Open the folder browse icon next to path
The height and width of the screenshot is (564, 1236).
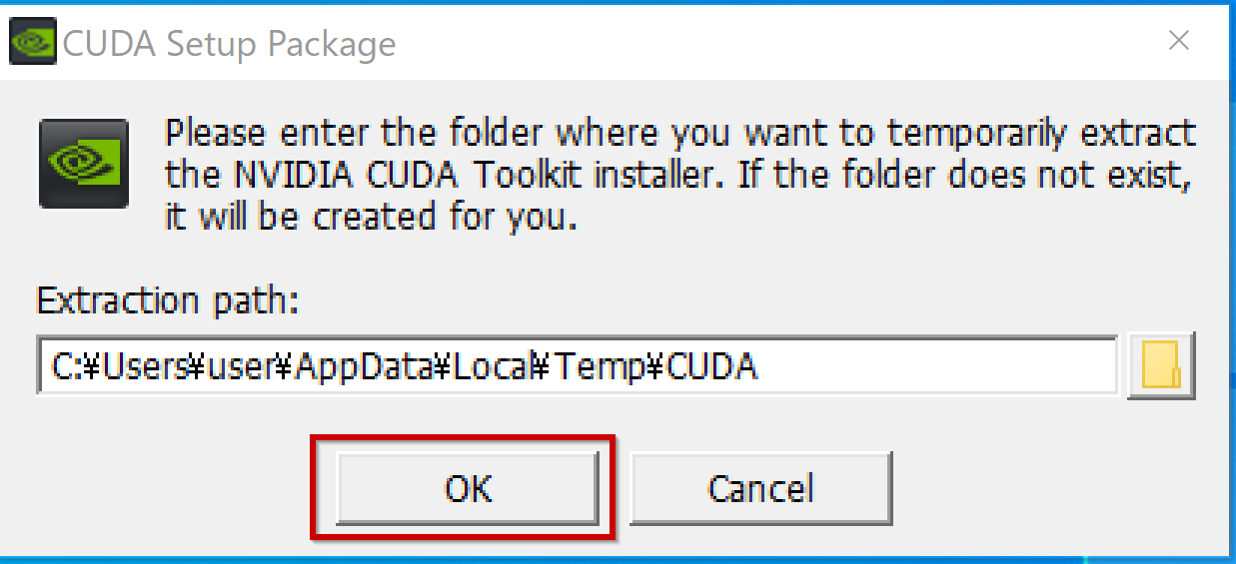tap(1161, 367)
